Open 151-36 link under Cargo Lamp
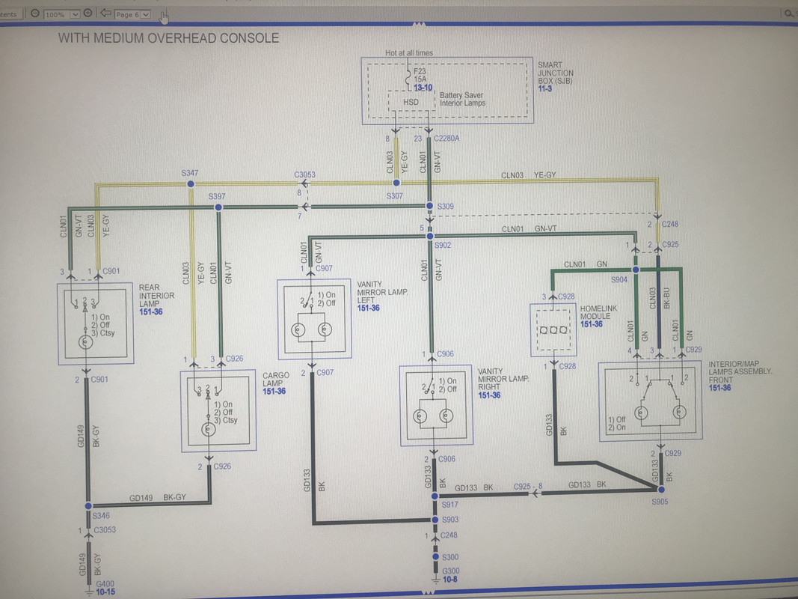Screen dimensions: 798x599 (x=274, y=391)
